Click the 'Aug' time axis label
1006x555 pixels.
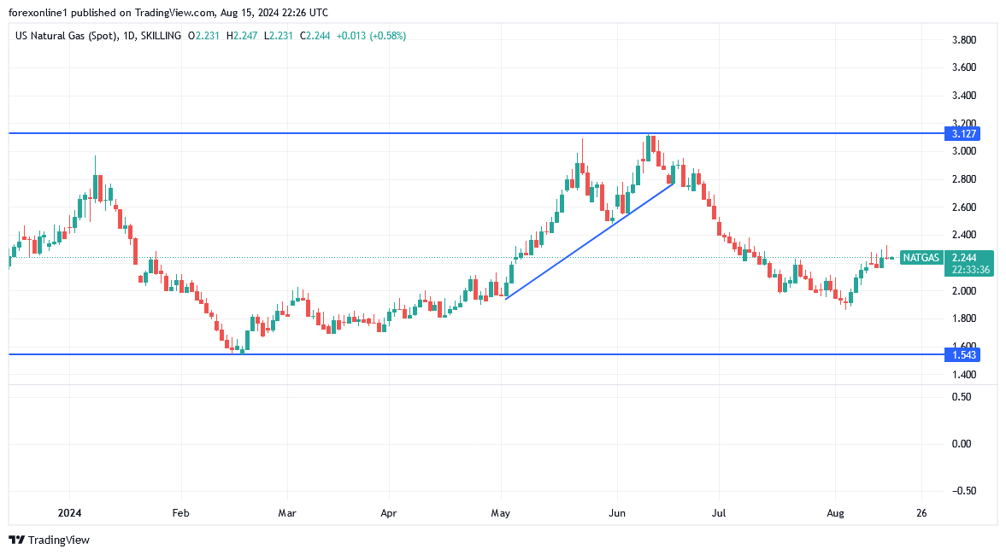[835, 513]
